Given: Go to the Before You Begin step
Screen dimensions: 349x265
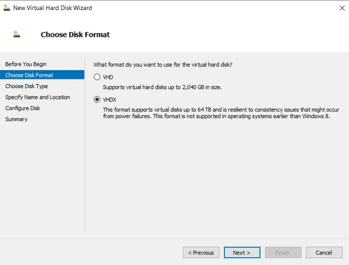Looking at the screenshot, I should click(x=25, y=64).
